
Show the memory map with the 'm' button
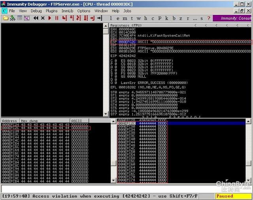(x=125, y=18)
